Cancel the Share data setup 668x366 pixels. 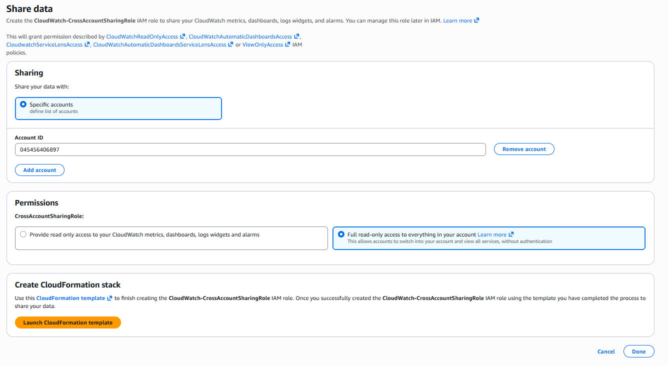606,351
